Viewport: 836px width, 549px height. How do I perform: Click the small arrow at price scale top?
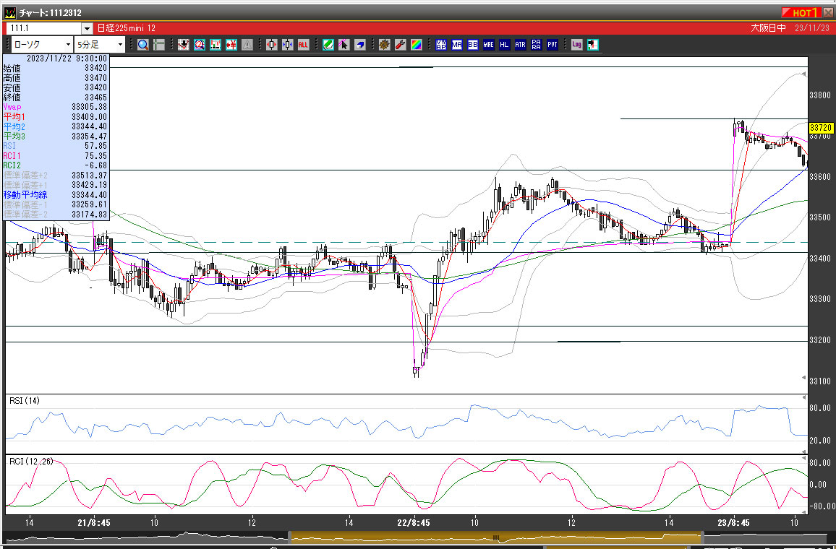(805, 73)
